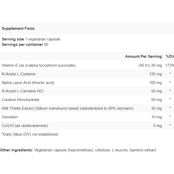Select the Creatine Monohydrate row
174x174 pixels.
click(87, 100)
